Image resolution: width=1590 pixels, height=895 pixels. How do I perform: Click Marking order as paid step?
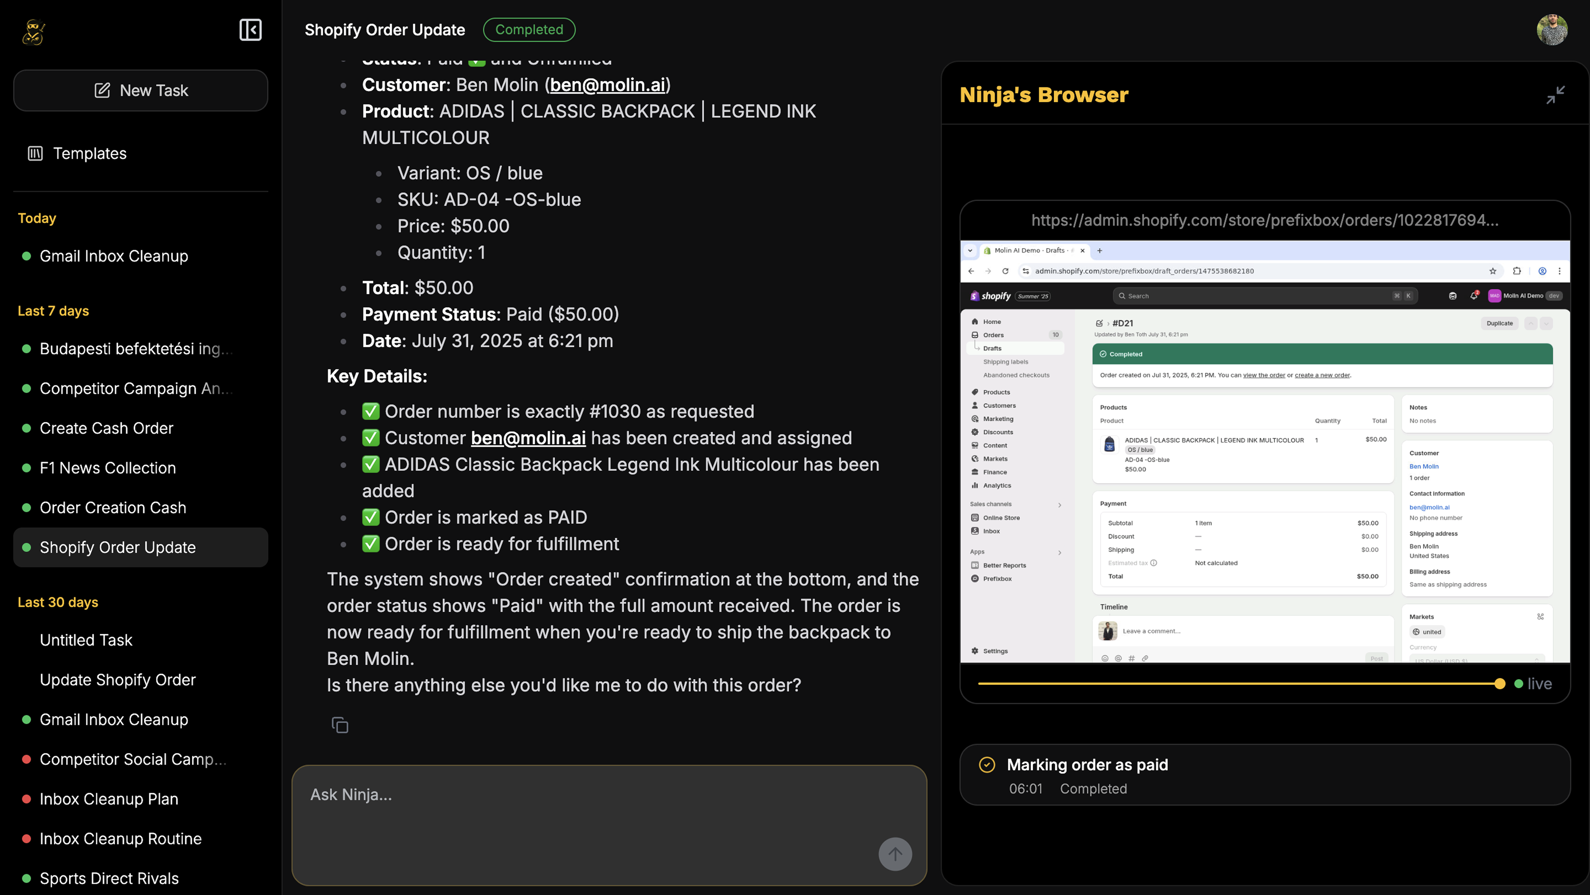click(x=1265, y=775)
